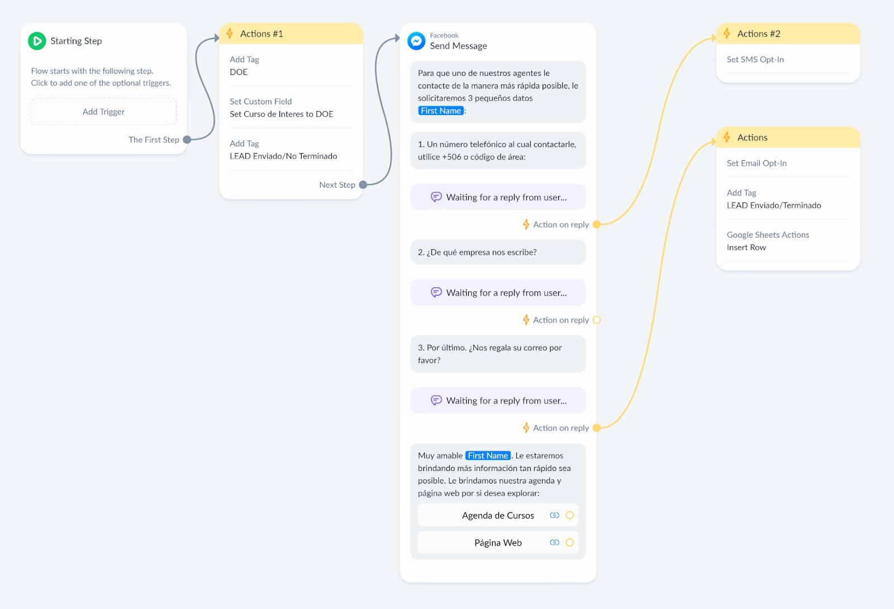
Task: Click Add Tag LEAD Enviado/Terminado action
Action: pos(788,199)
